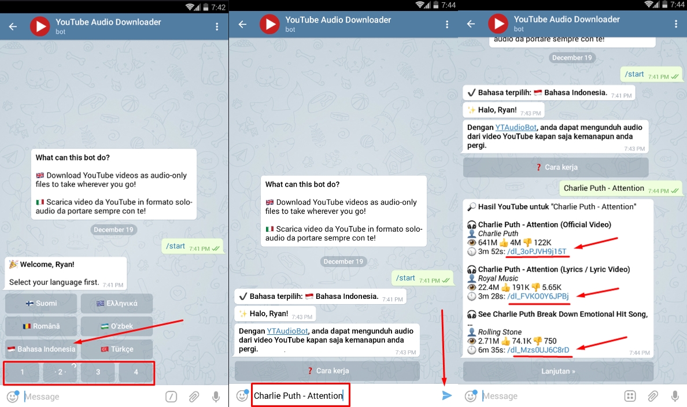Choose Bahasa Indonesia language

tap(41, 349)
